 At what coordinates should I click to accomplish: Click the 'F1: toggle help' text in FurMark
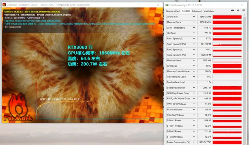(x=13, y=27)
